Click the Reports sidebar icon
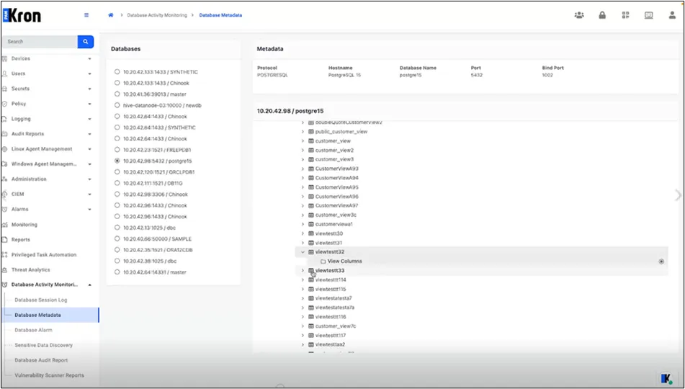Viewport: 685px width, 389px height. pyautogui.click(x=5, y=240)
